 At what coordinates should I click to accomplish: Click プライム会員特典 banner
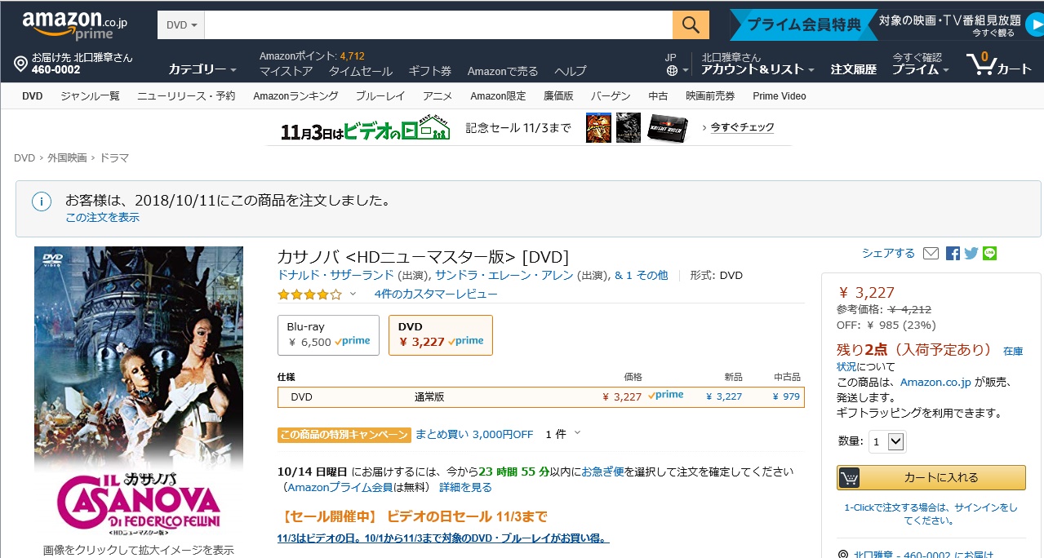pos(804,24)
